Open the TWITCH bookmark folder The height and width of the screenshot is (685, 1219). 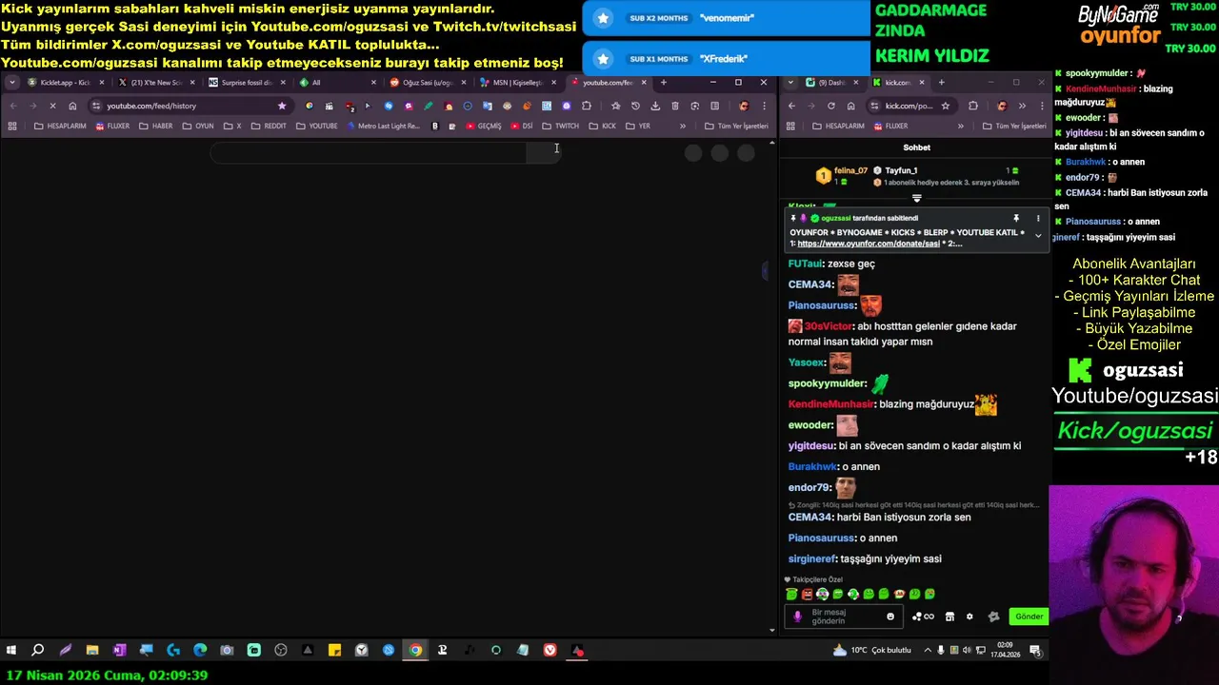(560, 126)
